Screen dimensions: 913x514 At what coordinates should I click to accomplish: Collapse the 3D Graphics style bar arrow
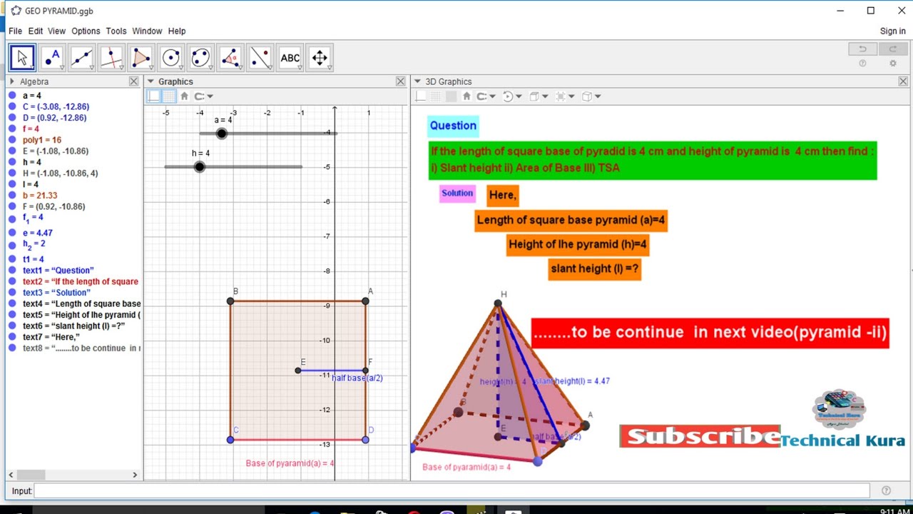[418, 81]
